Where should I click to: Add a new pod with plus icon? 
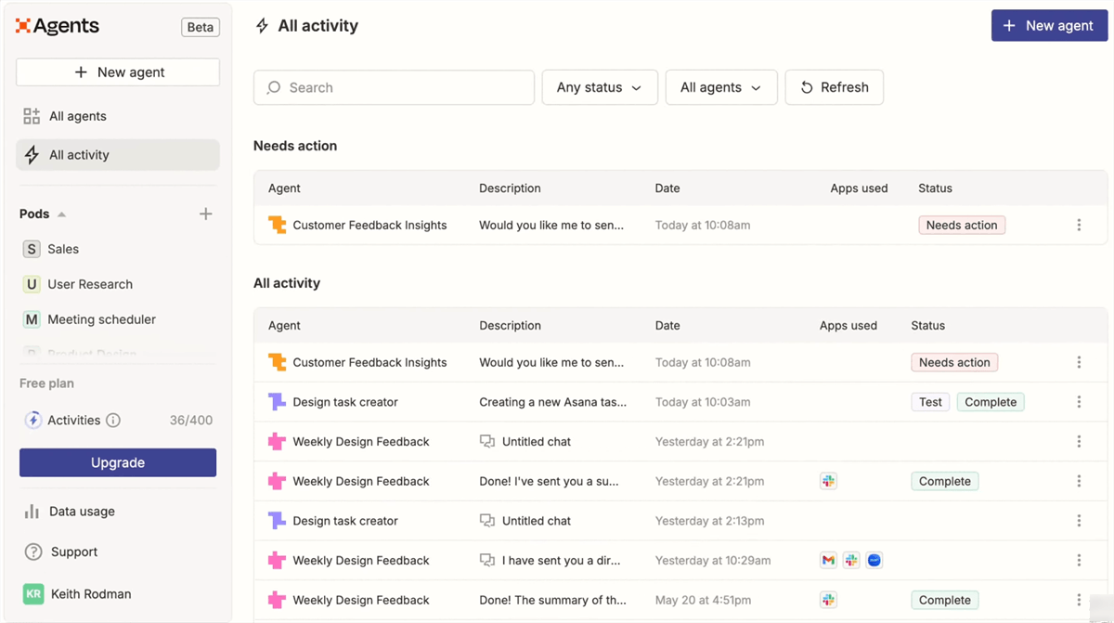pyautogui.click(x=206, y=214)
